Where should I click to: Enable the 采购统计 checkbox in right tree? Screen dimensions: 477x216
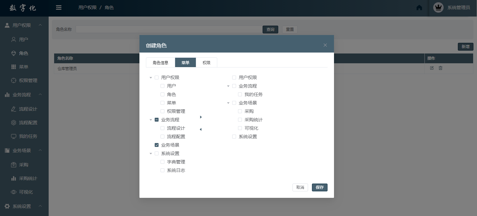click(x=240, y=120)
